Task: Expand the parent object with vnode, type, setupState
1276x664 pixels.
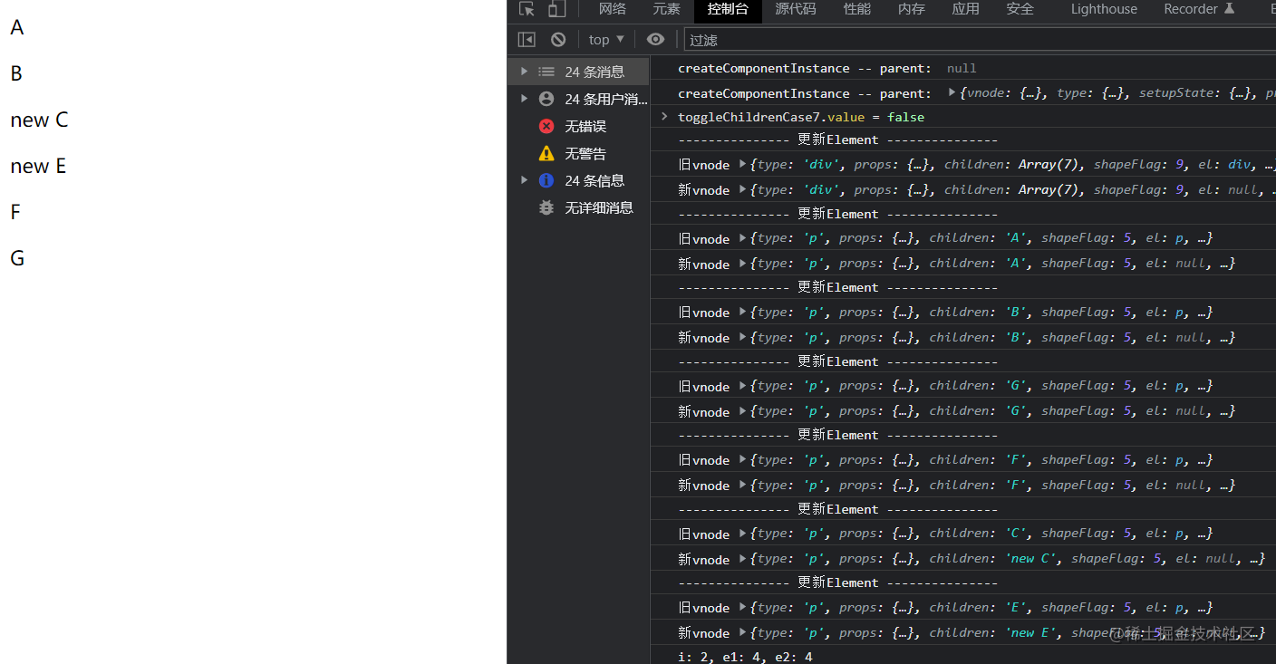Action: click(952, 92)
